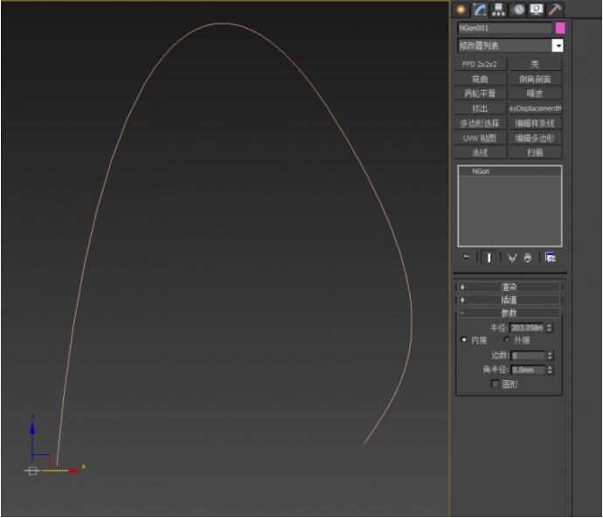
Task: Apply the 挤出 modifier button
Action: 481,108
